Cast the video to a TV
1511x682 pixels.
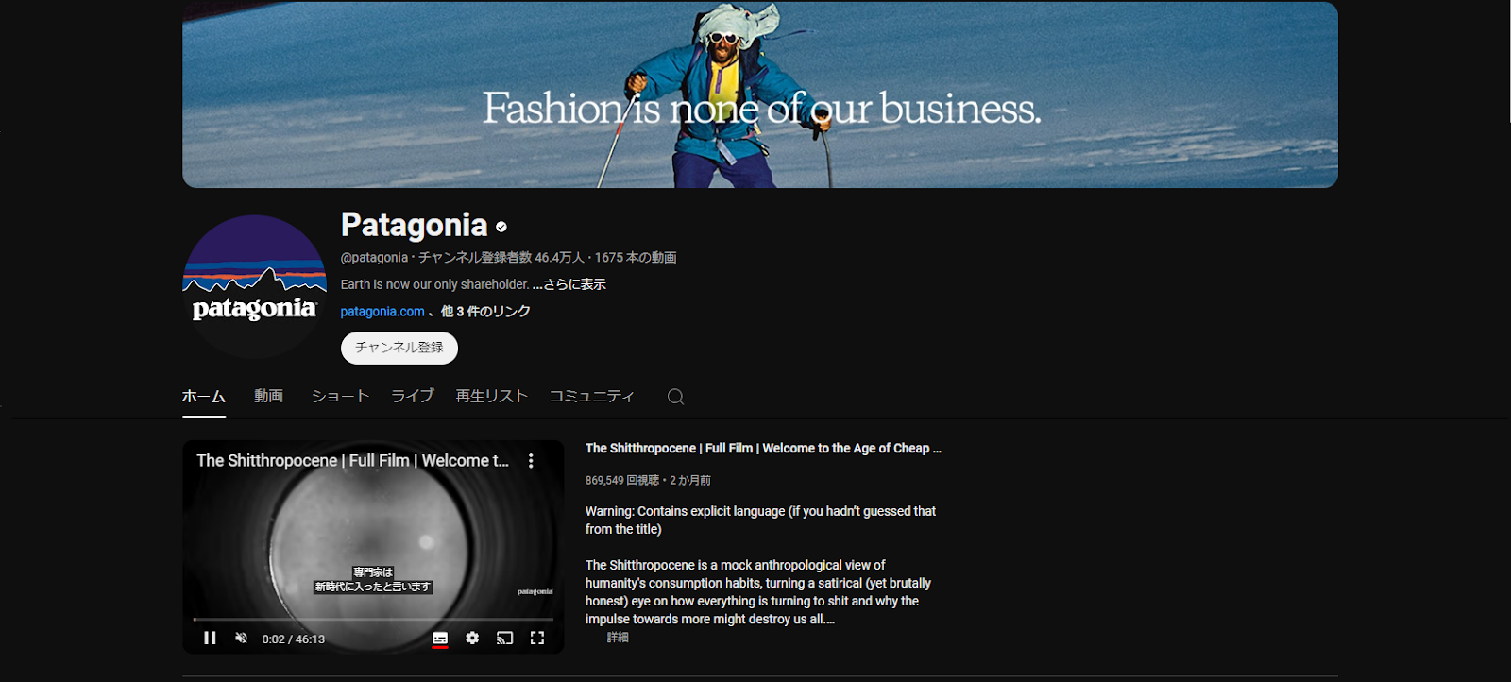505,639
